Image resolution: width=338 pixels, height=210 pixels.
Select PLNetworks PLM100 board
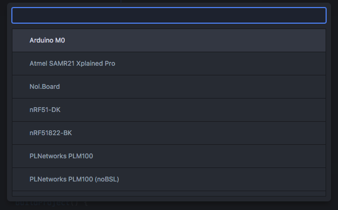click(169, 156)
